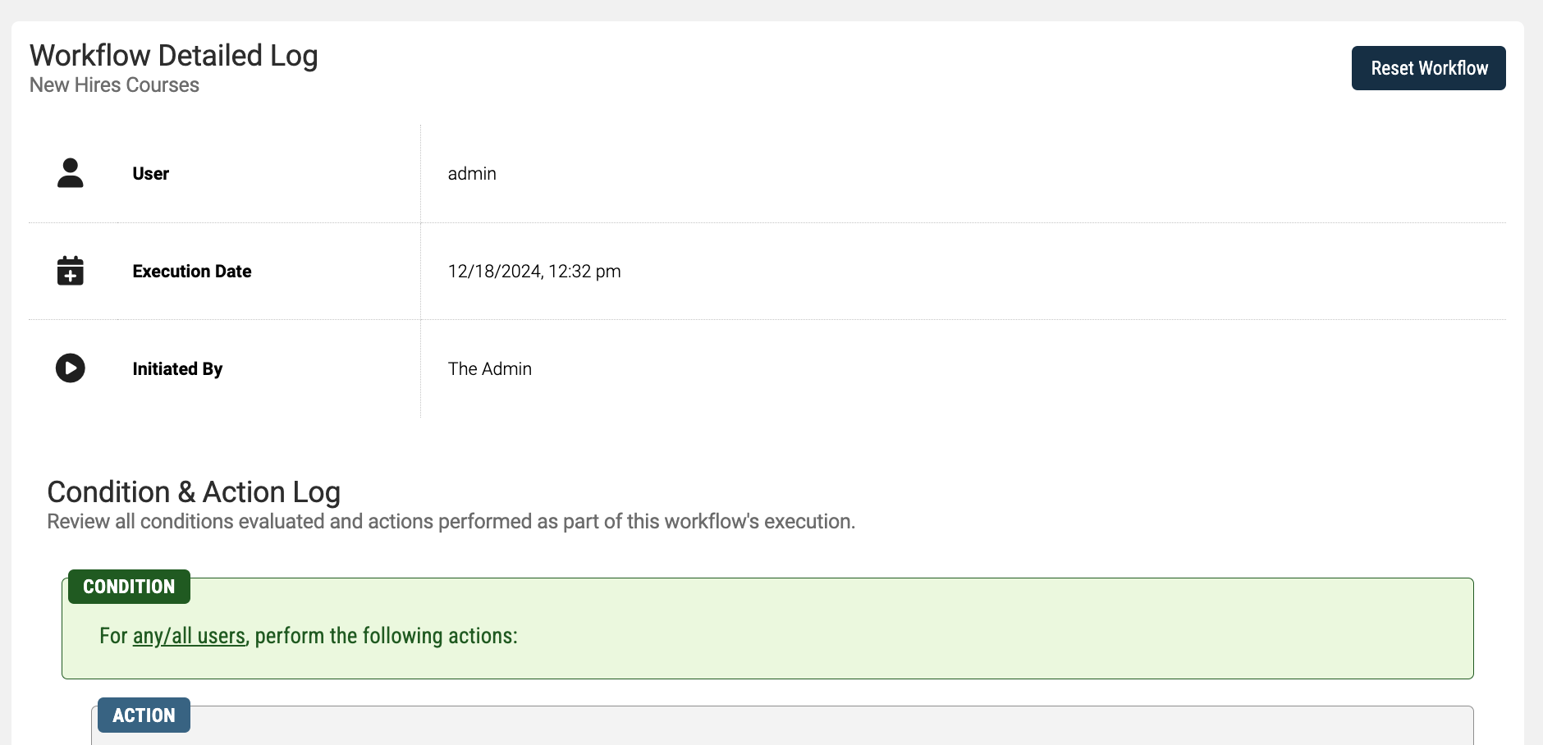Click the Workflow Detailed Log heading

174,56
